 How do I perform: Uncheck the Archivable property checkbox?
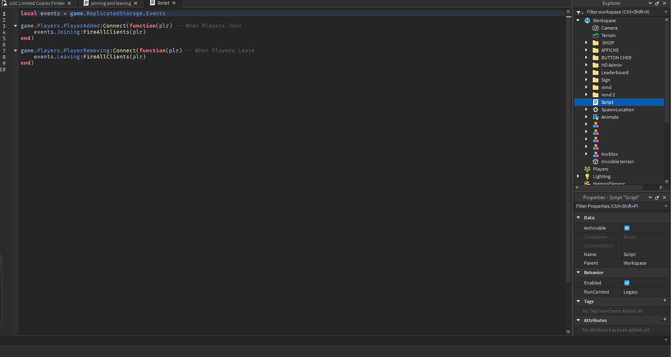pos(627,228)
